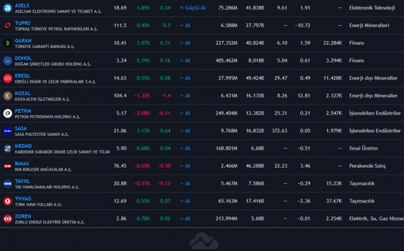404x251 pixels.
Task: Open the THYAO ticker link
Action: point(23,198)
